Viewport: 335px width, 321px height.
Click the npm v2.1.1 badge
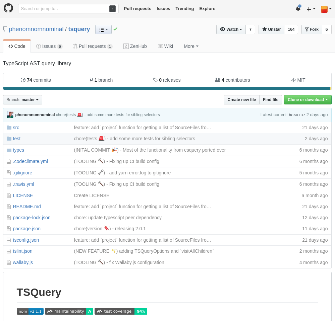coord(30,311)
